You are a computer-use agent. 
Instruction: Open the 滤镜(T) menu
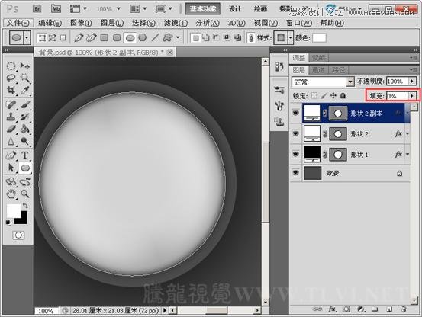176,23
